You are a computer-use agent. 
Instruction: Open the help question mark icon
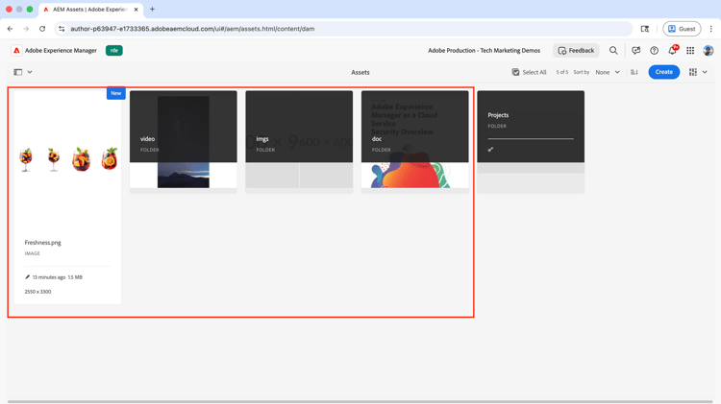pyautogui.click(x=654, y=51)
